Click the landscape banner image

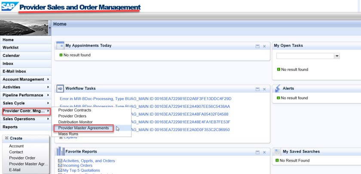(x=24, y=27)
